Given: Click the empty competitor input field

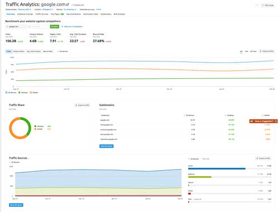Looking at the screenshot, I should (39, 27).
